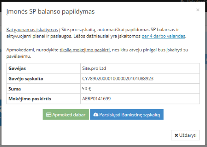Screen dimensions: 207x147
Task: Click the dialog title Įmonės SP balanso papildymas
Action: (51, 11)
